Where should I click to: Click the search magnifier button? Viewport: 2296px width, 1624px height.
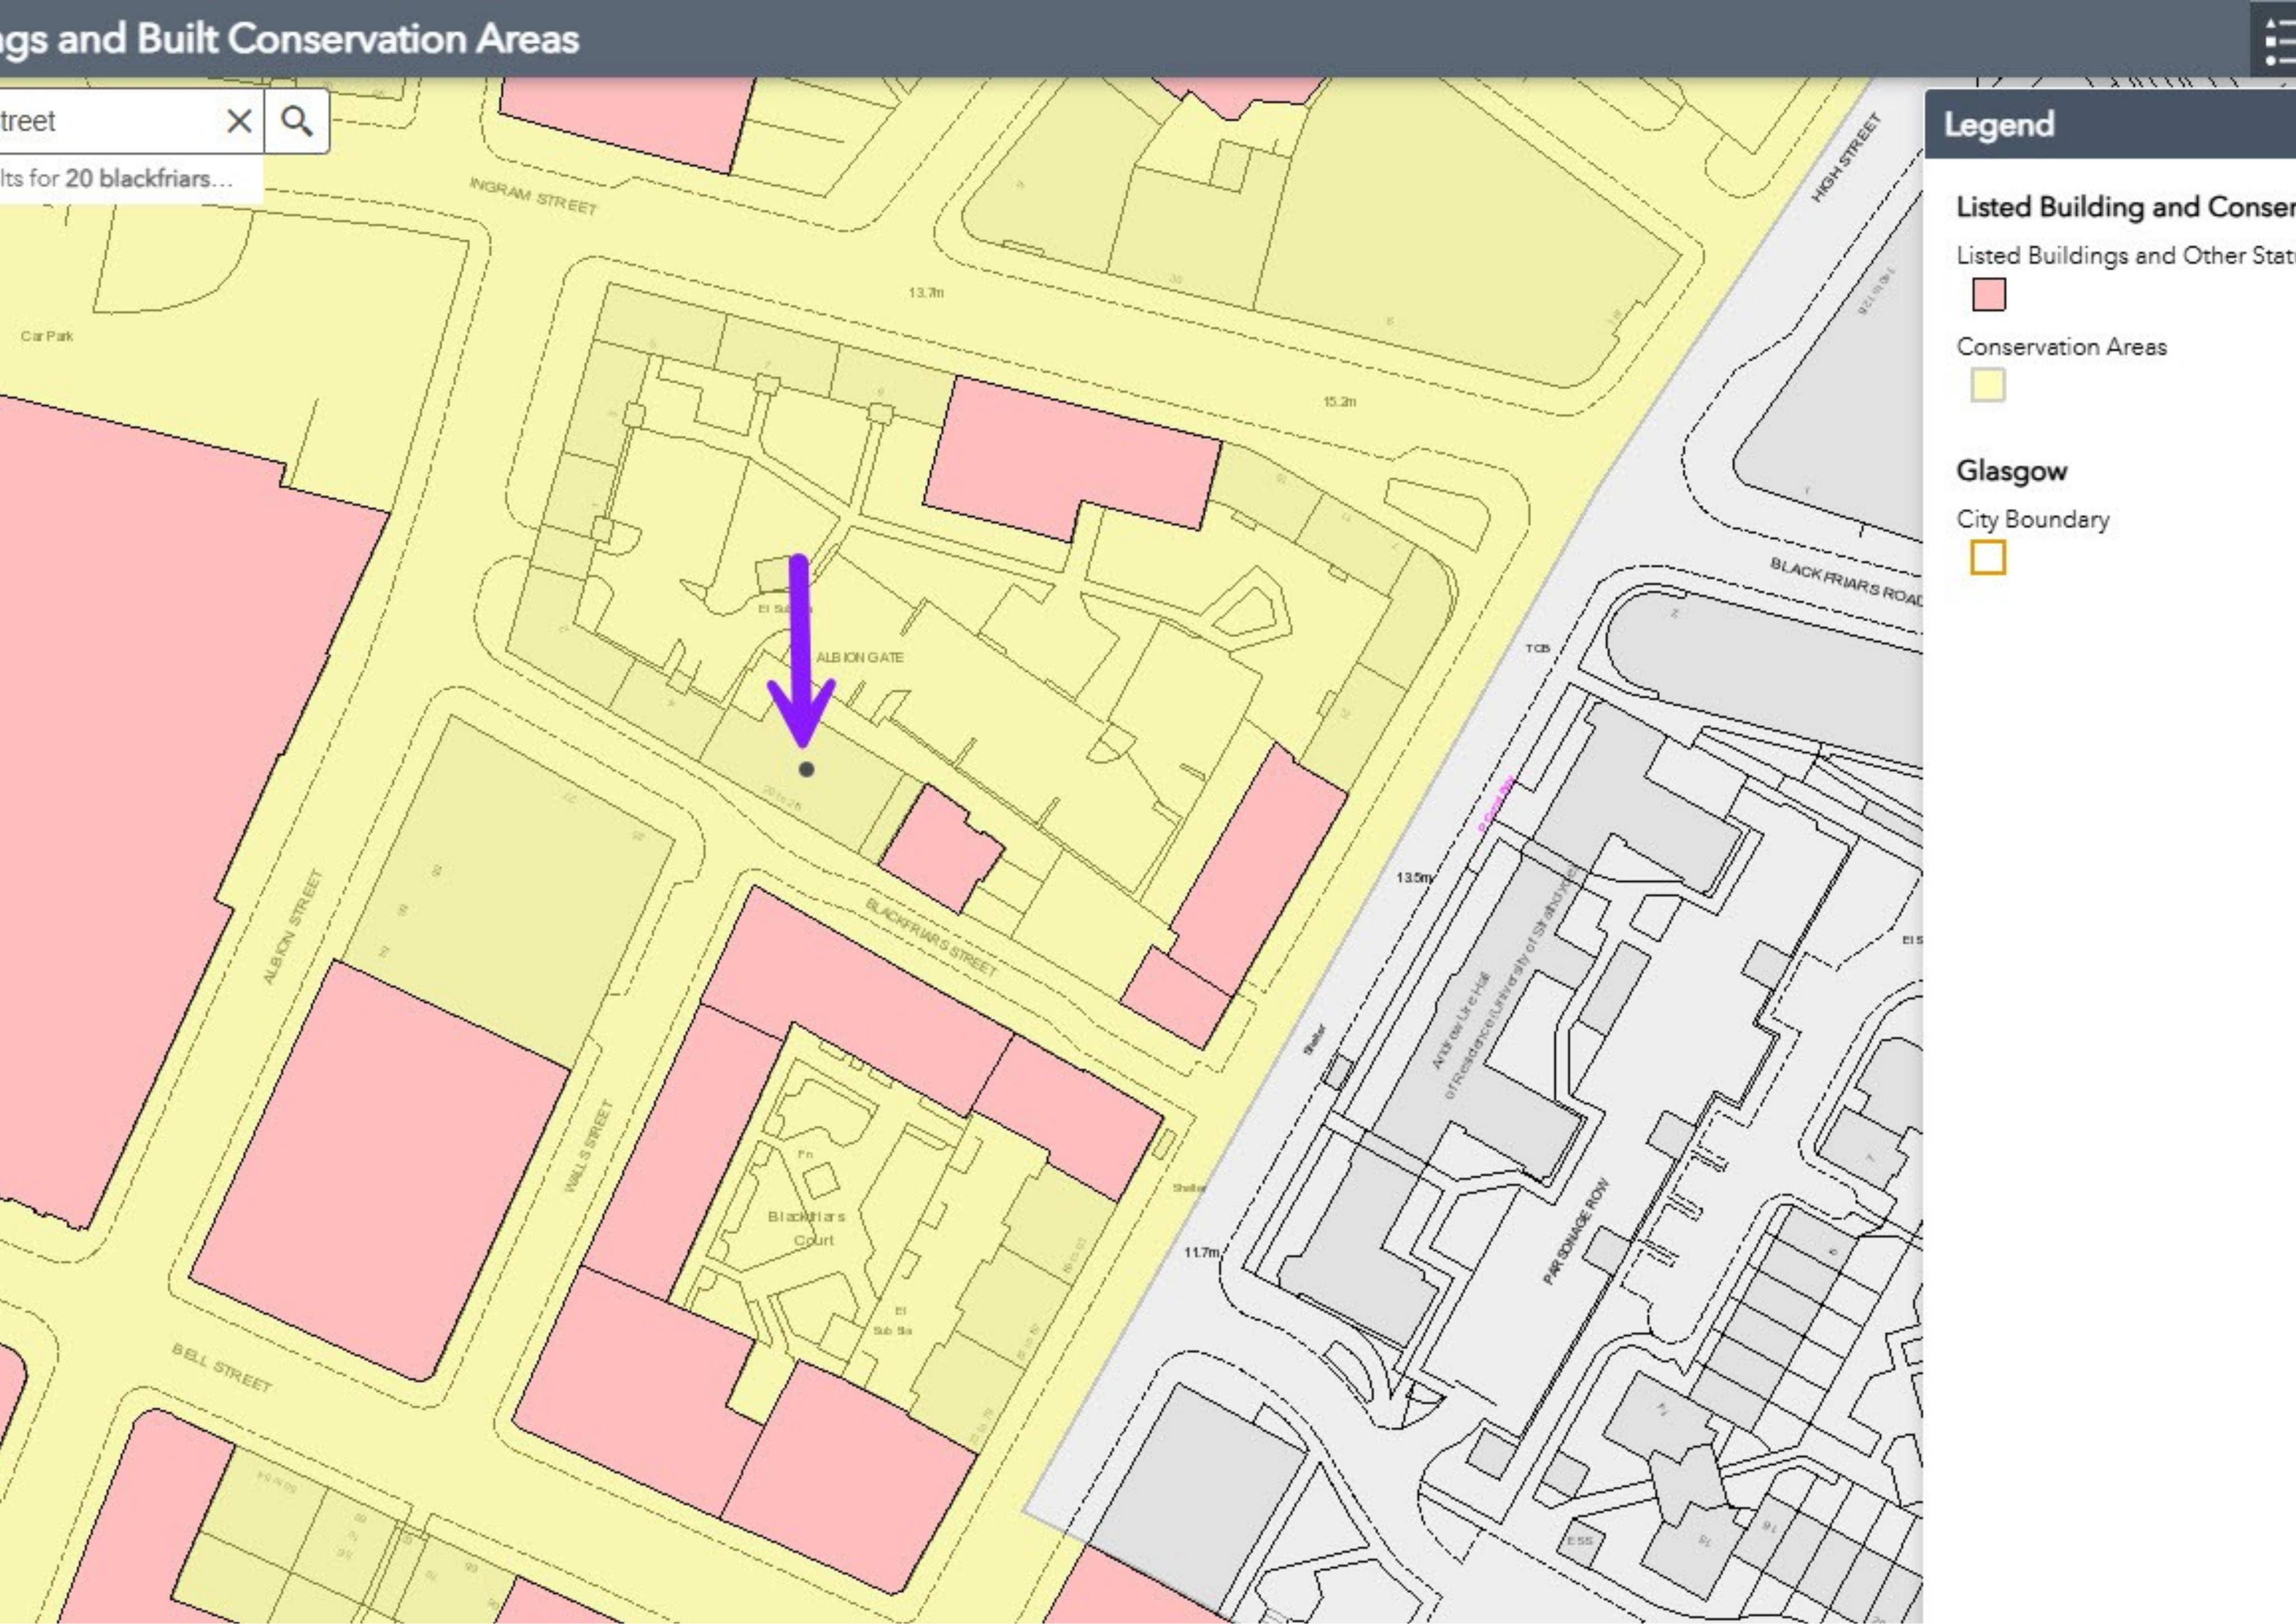(x=297, y=121)
